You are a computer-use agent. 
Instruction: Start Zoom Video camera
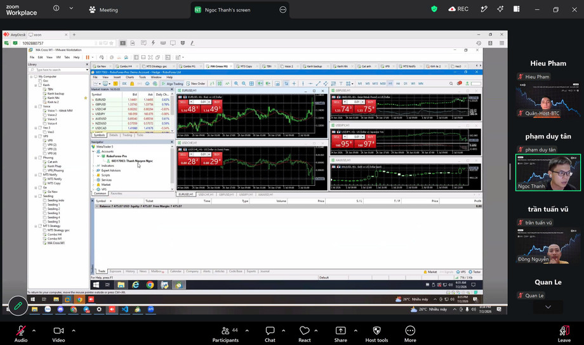point(58,334)
